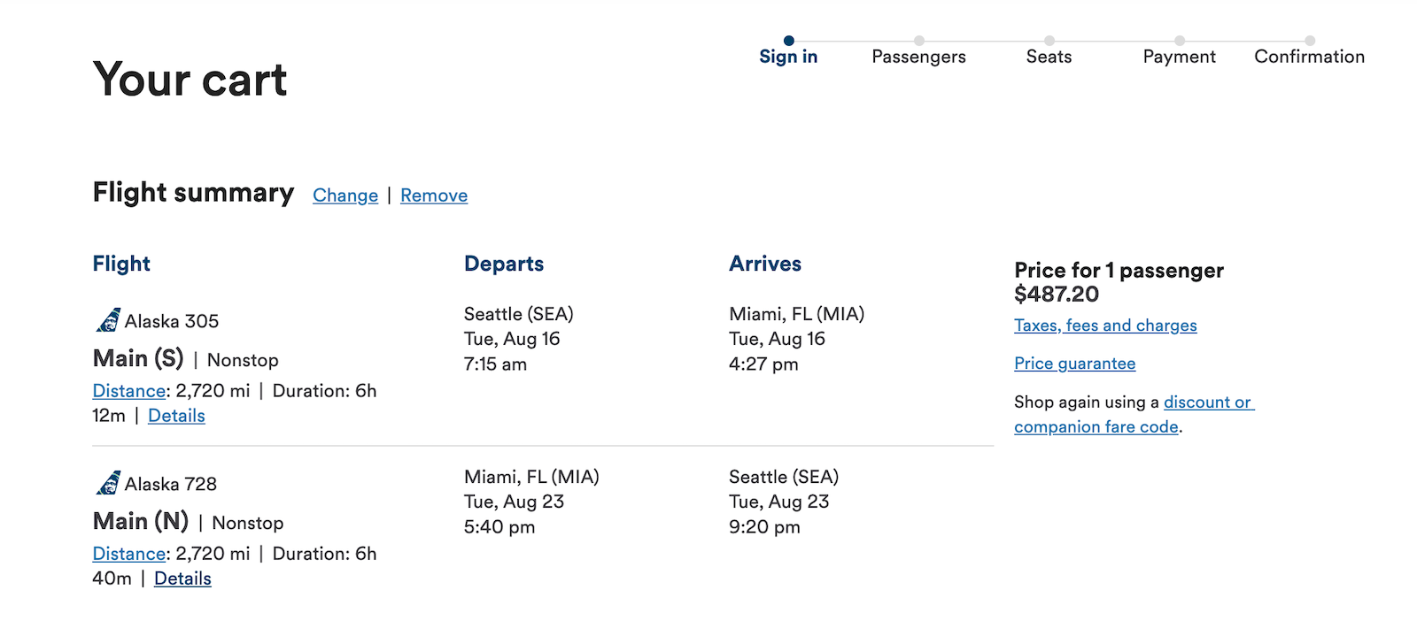The width and height of the screenshot is (1417, 636).
Task: Select the Confirmation step label
Action: [x=1309, y=56]
